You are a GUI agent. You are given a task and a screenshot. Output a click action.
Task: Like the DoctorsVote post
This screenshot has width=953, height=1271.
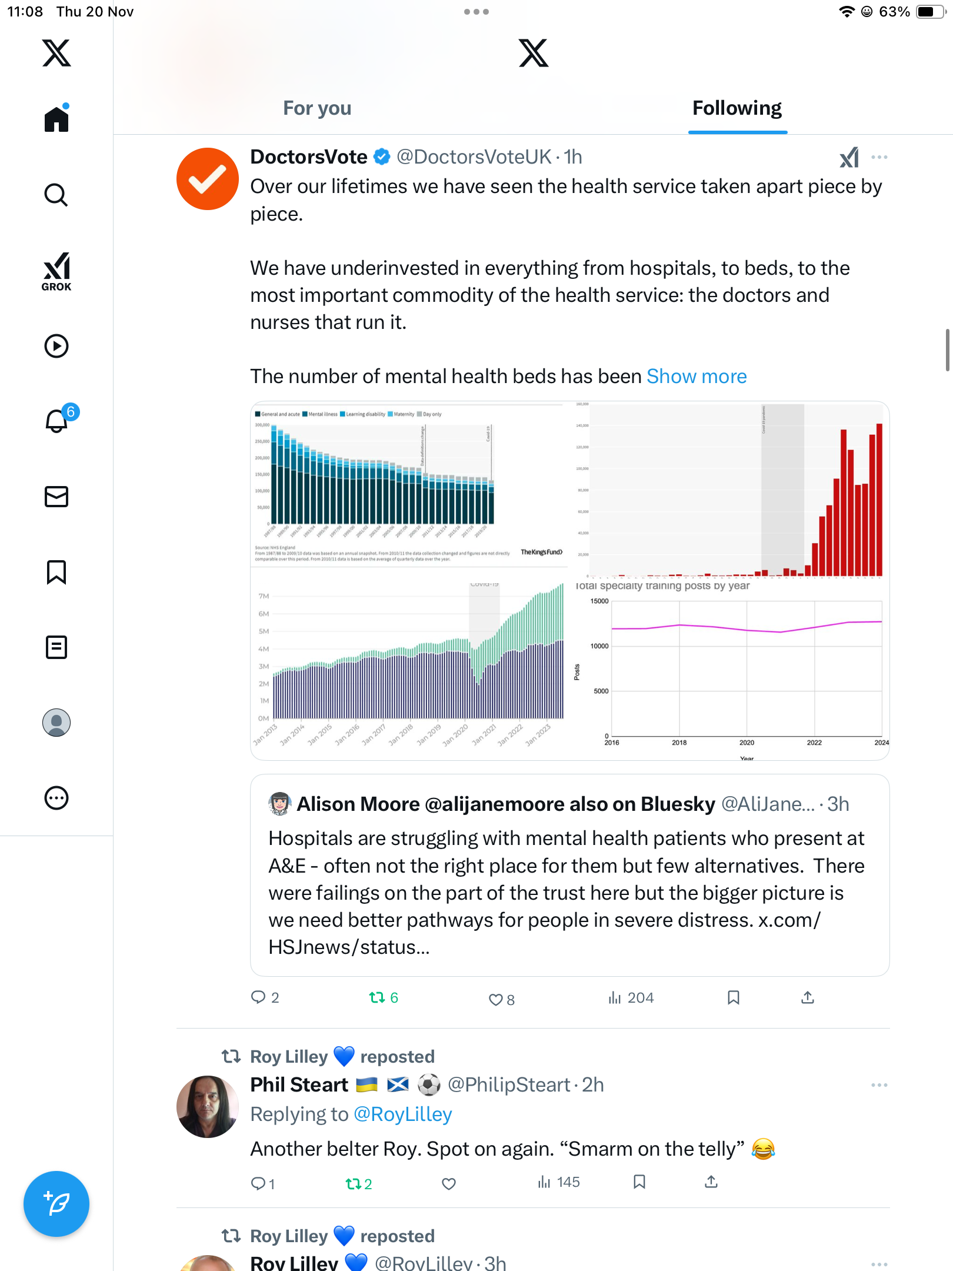pos(496,999)
